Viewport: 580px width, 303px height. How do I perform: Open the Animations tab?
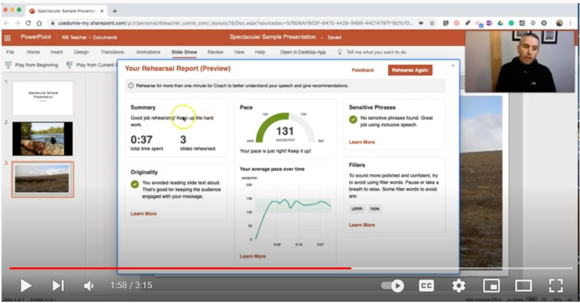(148, 52)
